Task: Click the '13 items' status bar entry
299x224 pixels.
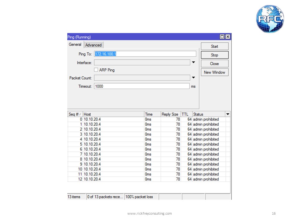Action: (74, 197)
